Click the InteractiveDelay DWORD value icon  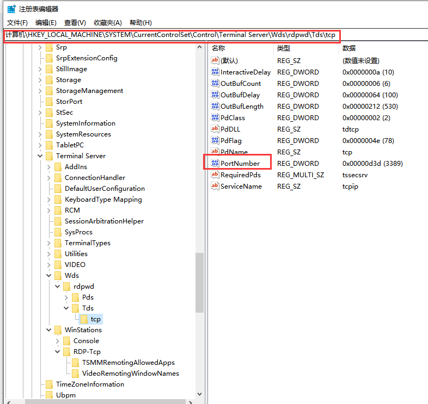tap(215, 72)
